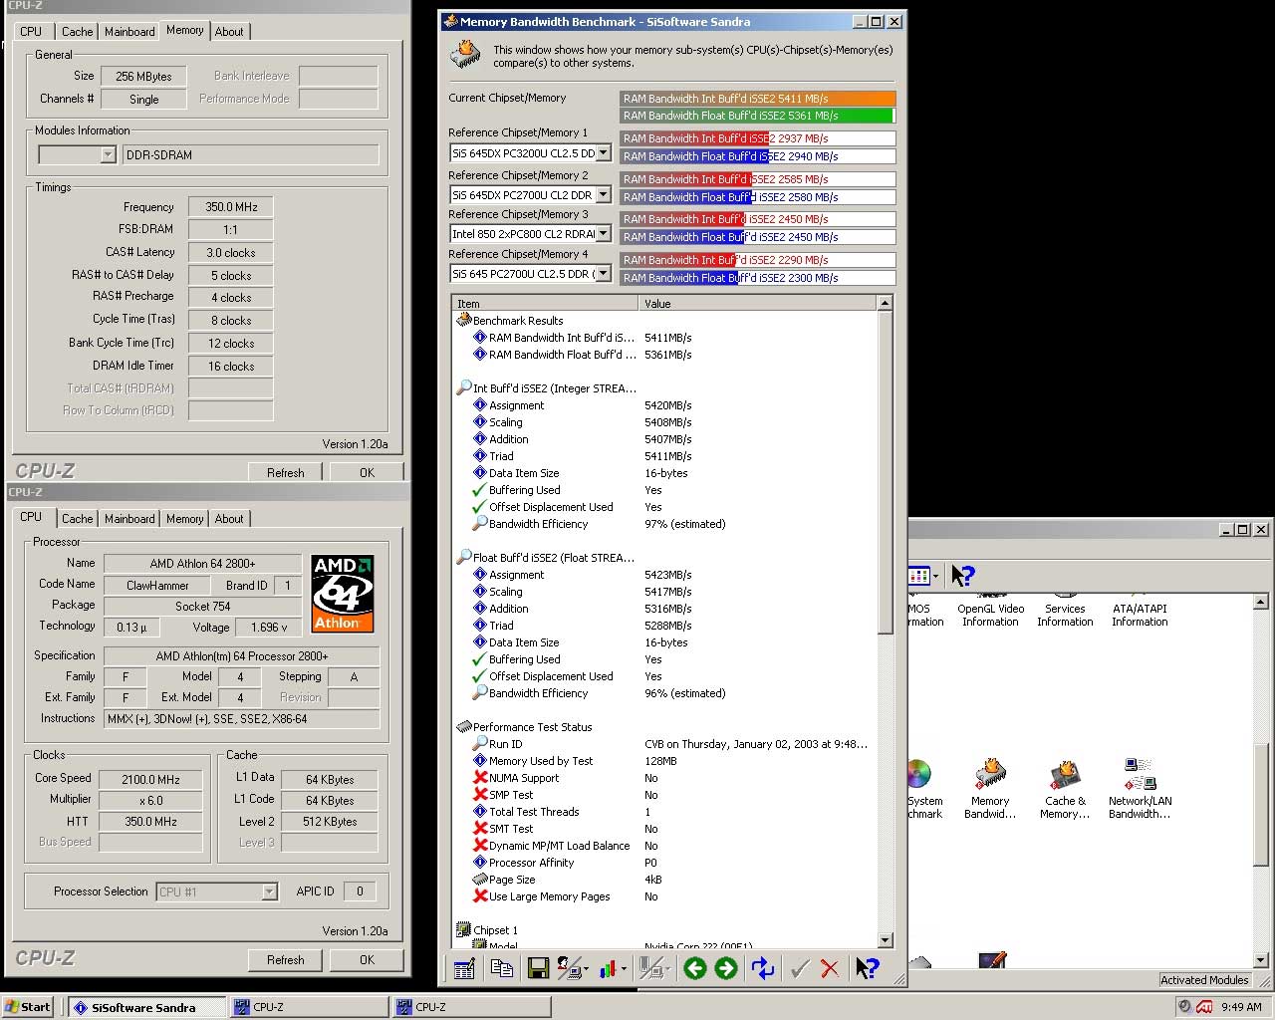The width and height of the screenshot is (1275, 1020).
Task: Click the Value column header
Action: coord(758,304)
